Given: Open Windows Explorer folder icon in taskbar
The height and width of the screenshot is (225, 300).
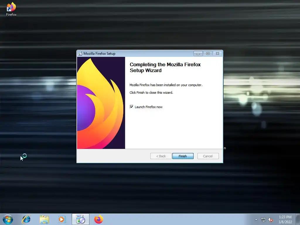Looking at the screenshot, I should click(44, 219).
